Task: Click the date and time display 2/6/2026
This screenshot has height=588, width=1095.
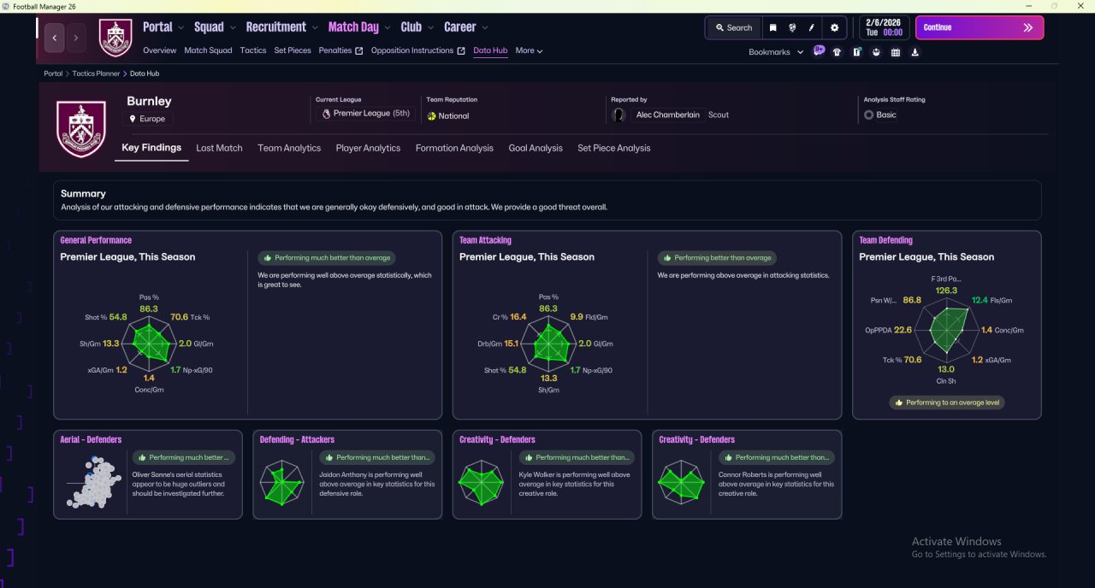Action: click(884, 27)
